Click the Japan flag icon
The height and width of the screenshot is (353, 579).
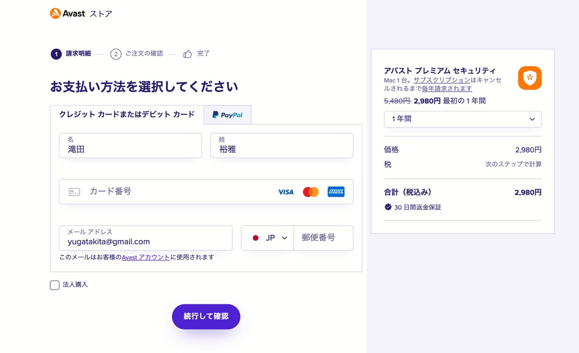coord(256,238)
